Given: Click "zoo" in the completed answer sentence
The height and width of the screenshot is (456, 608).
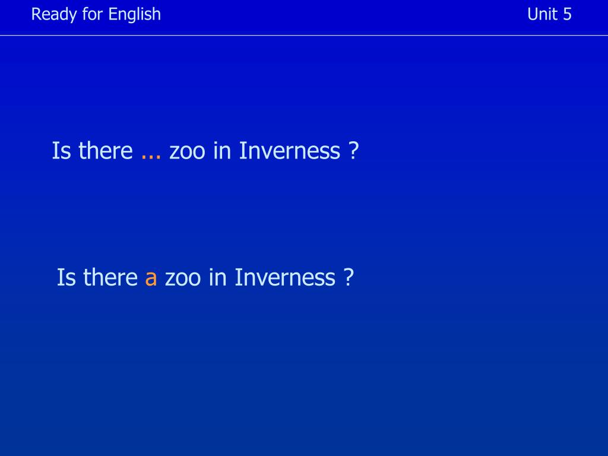Looking at the screenshot, I should tap(183, 278).
